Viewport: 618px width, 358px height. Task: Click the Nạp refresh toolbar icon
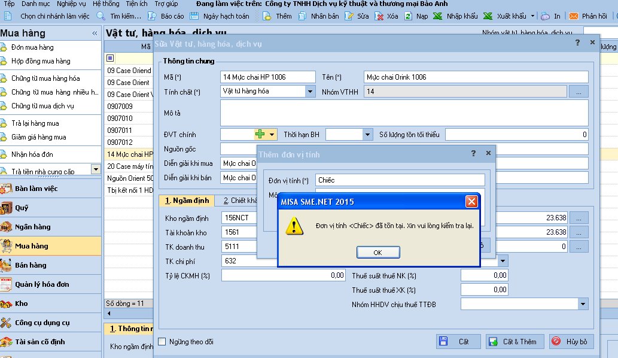(409, 16)
